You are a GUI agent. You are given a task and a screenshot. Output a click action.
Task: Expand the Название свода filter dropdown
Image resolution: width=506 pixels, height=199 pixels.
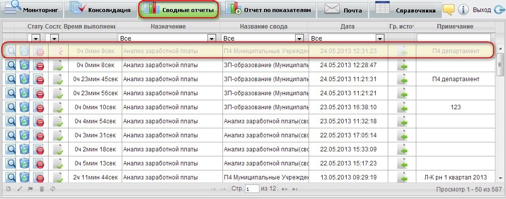point(299,39)
